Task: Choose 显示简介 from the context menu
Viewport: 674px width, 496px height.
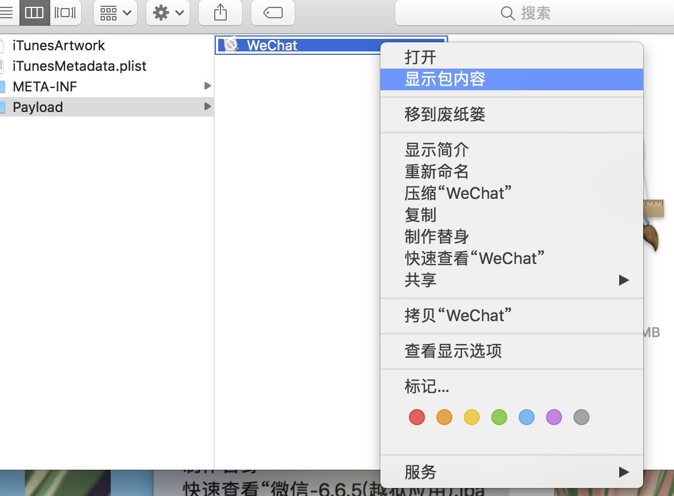Action: point(512,150)
